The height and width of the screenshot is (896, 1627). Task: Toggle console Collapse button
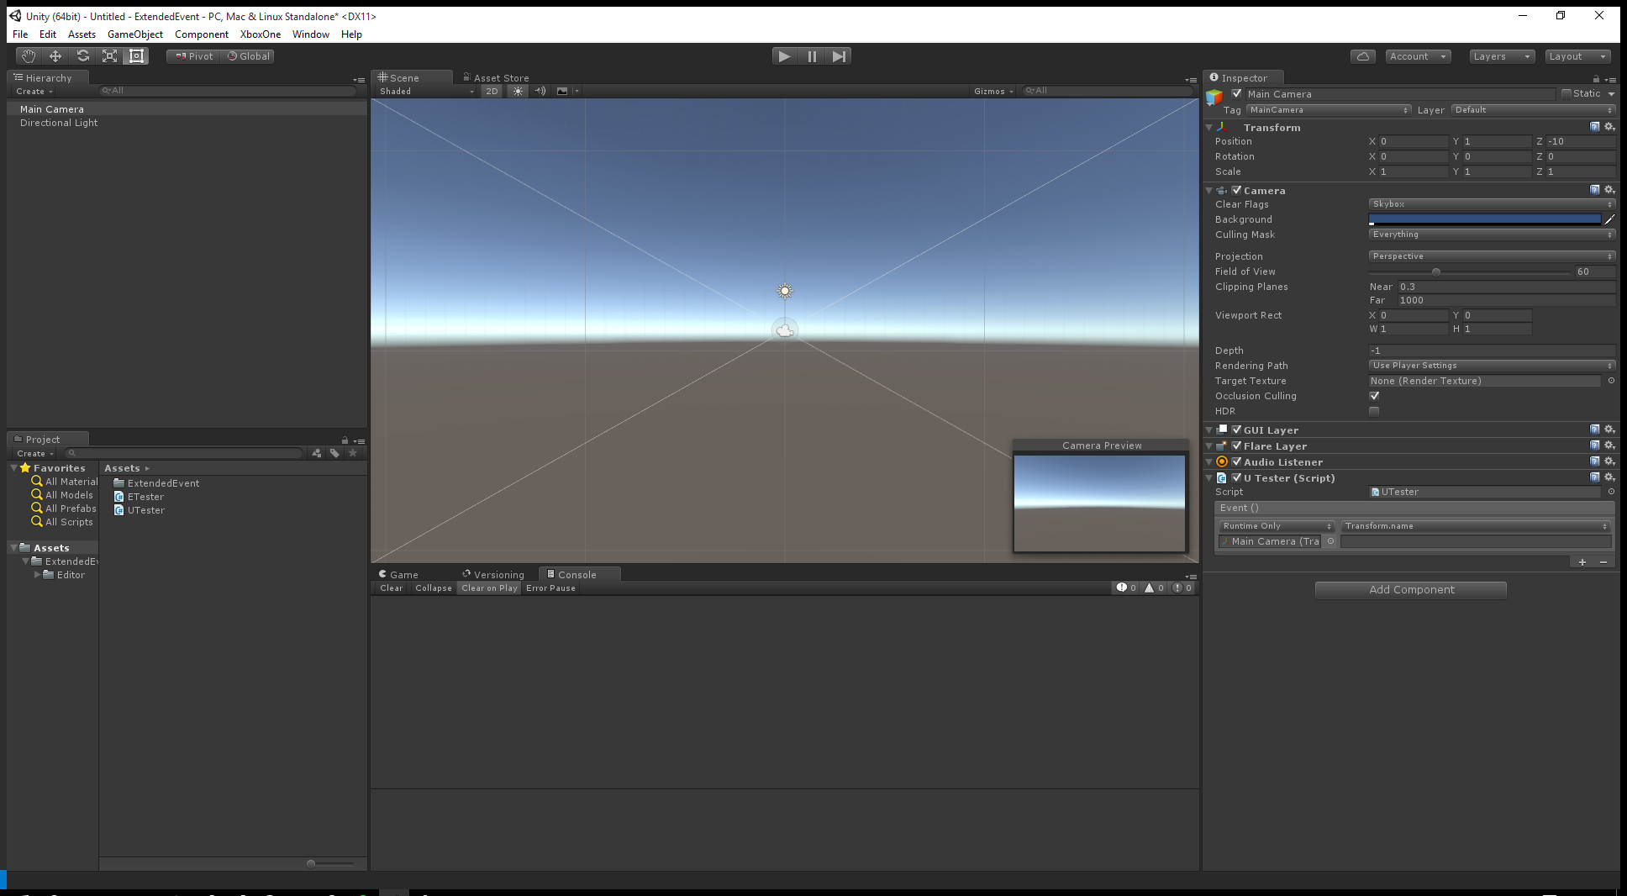(x=434, y=588)
